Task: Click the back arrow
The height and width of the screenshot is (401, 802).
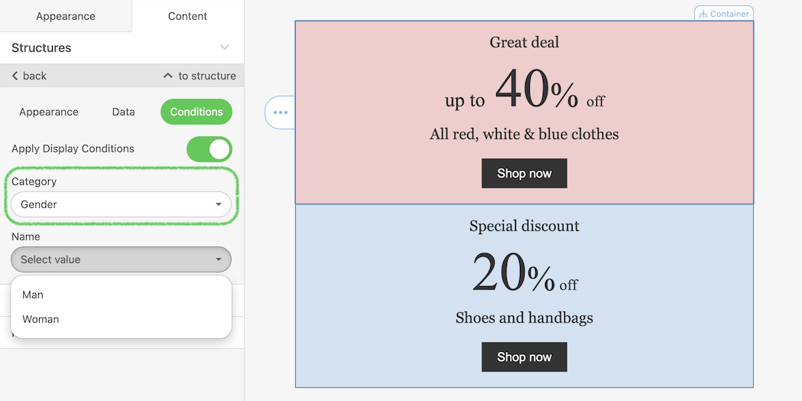Action: [15, 76]
